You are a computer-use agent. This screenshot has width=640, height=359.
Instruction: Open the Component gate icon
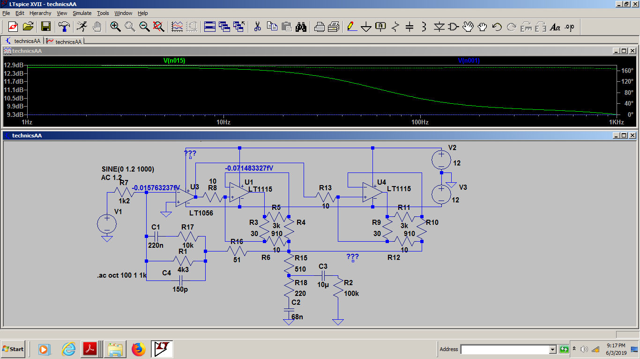(x=454, y=27)
